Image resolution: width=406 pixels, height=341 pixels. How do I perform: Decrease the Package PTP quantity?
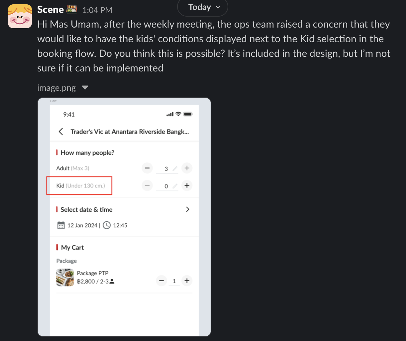pyautogui.click(x=161, y=281)
